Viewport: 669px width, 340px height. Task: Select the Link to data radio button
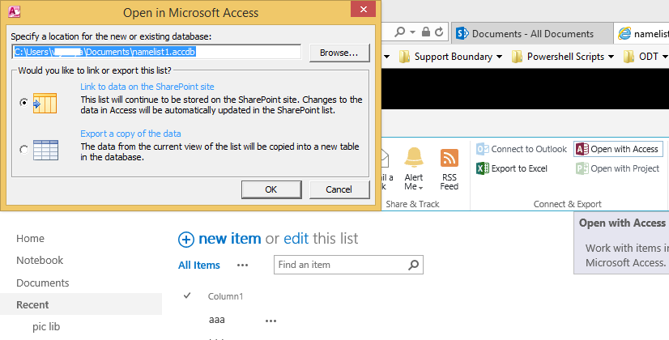coord(24,102)
